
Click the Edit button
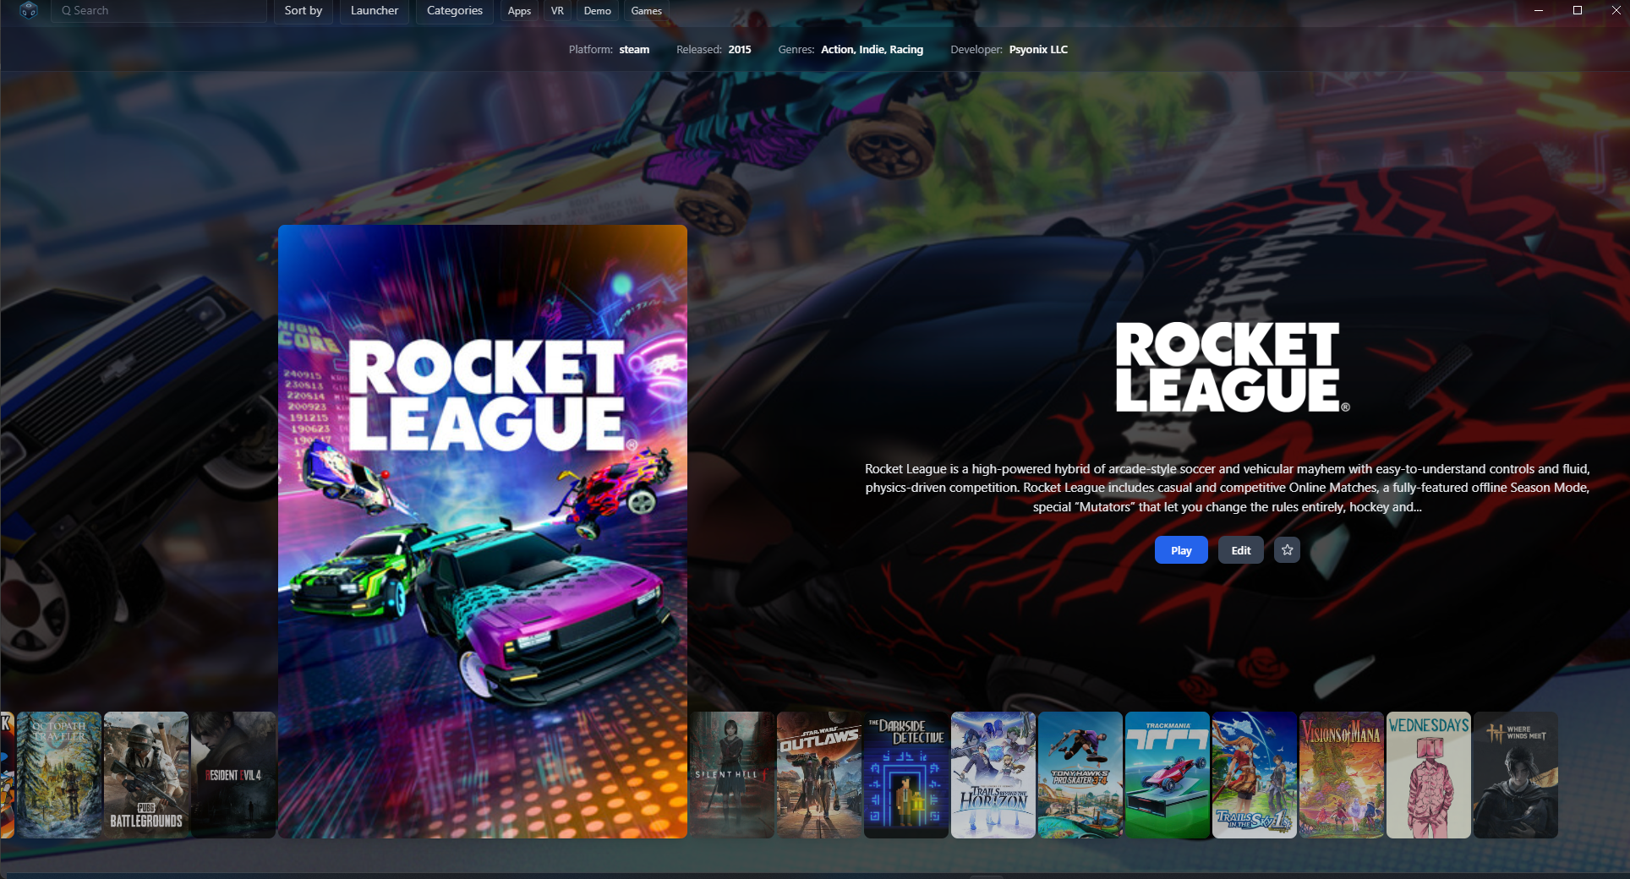pos(1240,549)
